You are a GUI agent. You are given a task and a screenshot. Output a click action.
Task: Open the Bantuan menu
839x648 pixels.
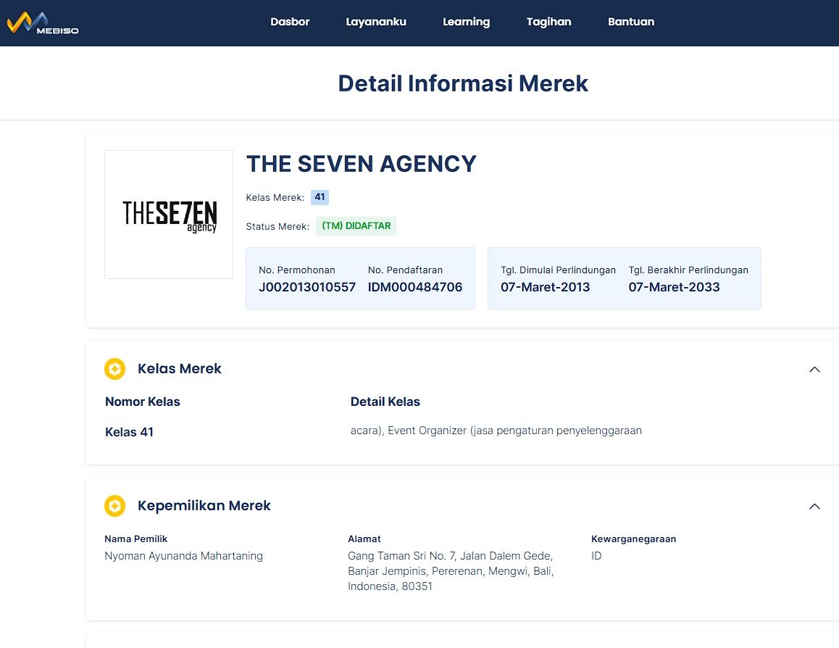tap(631, 22)
